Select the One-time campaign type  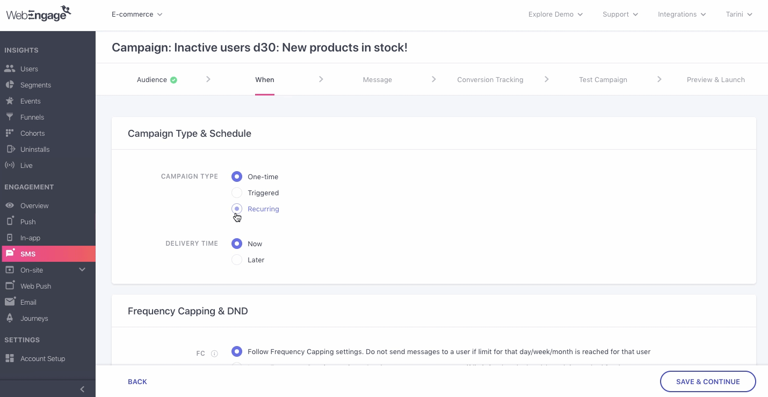point(237,177)
